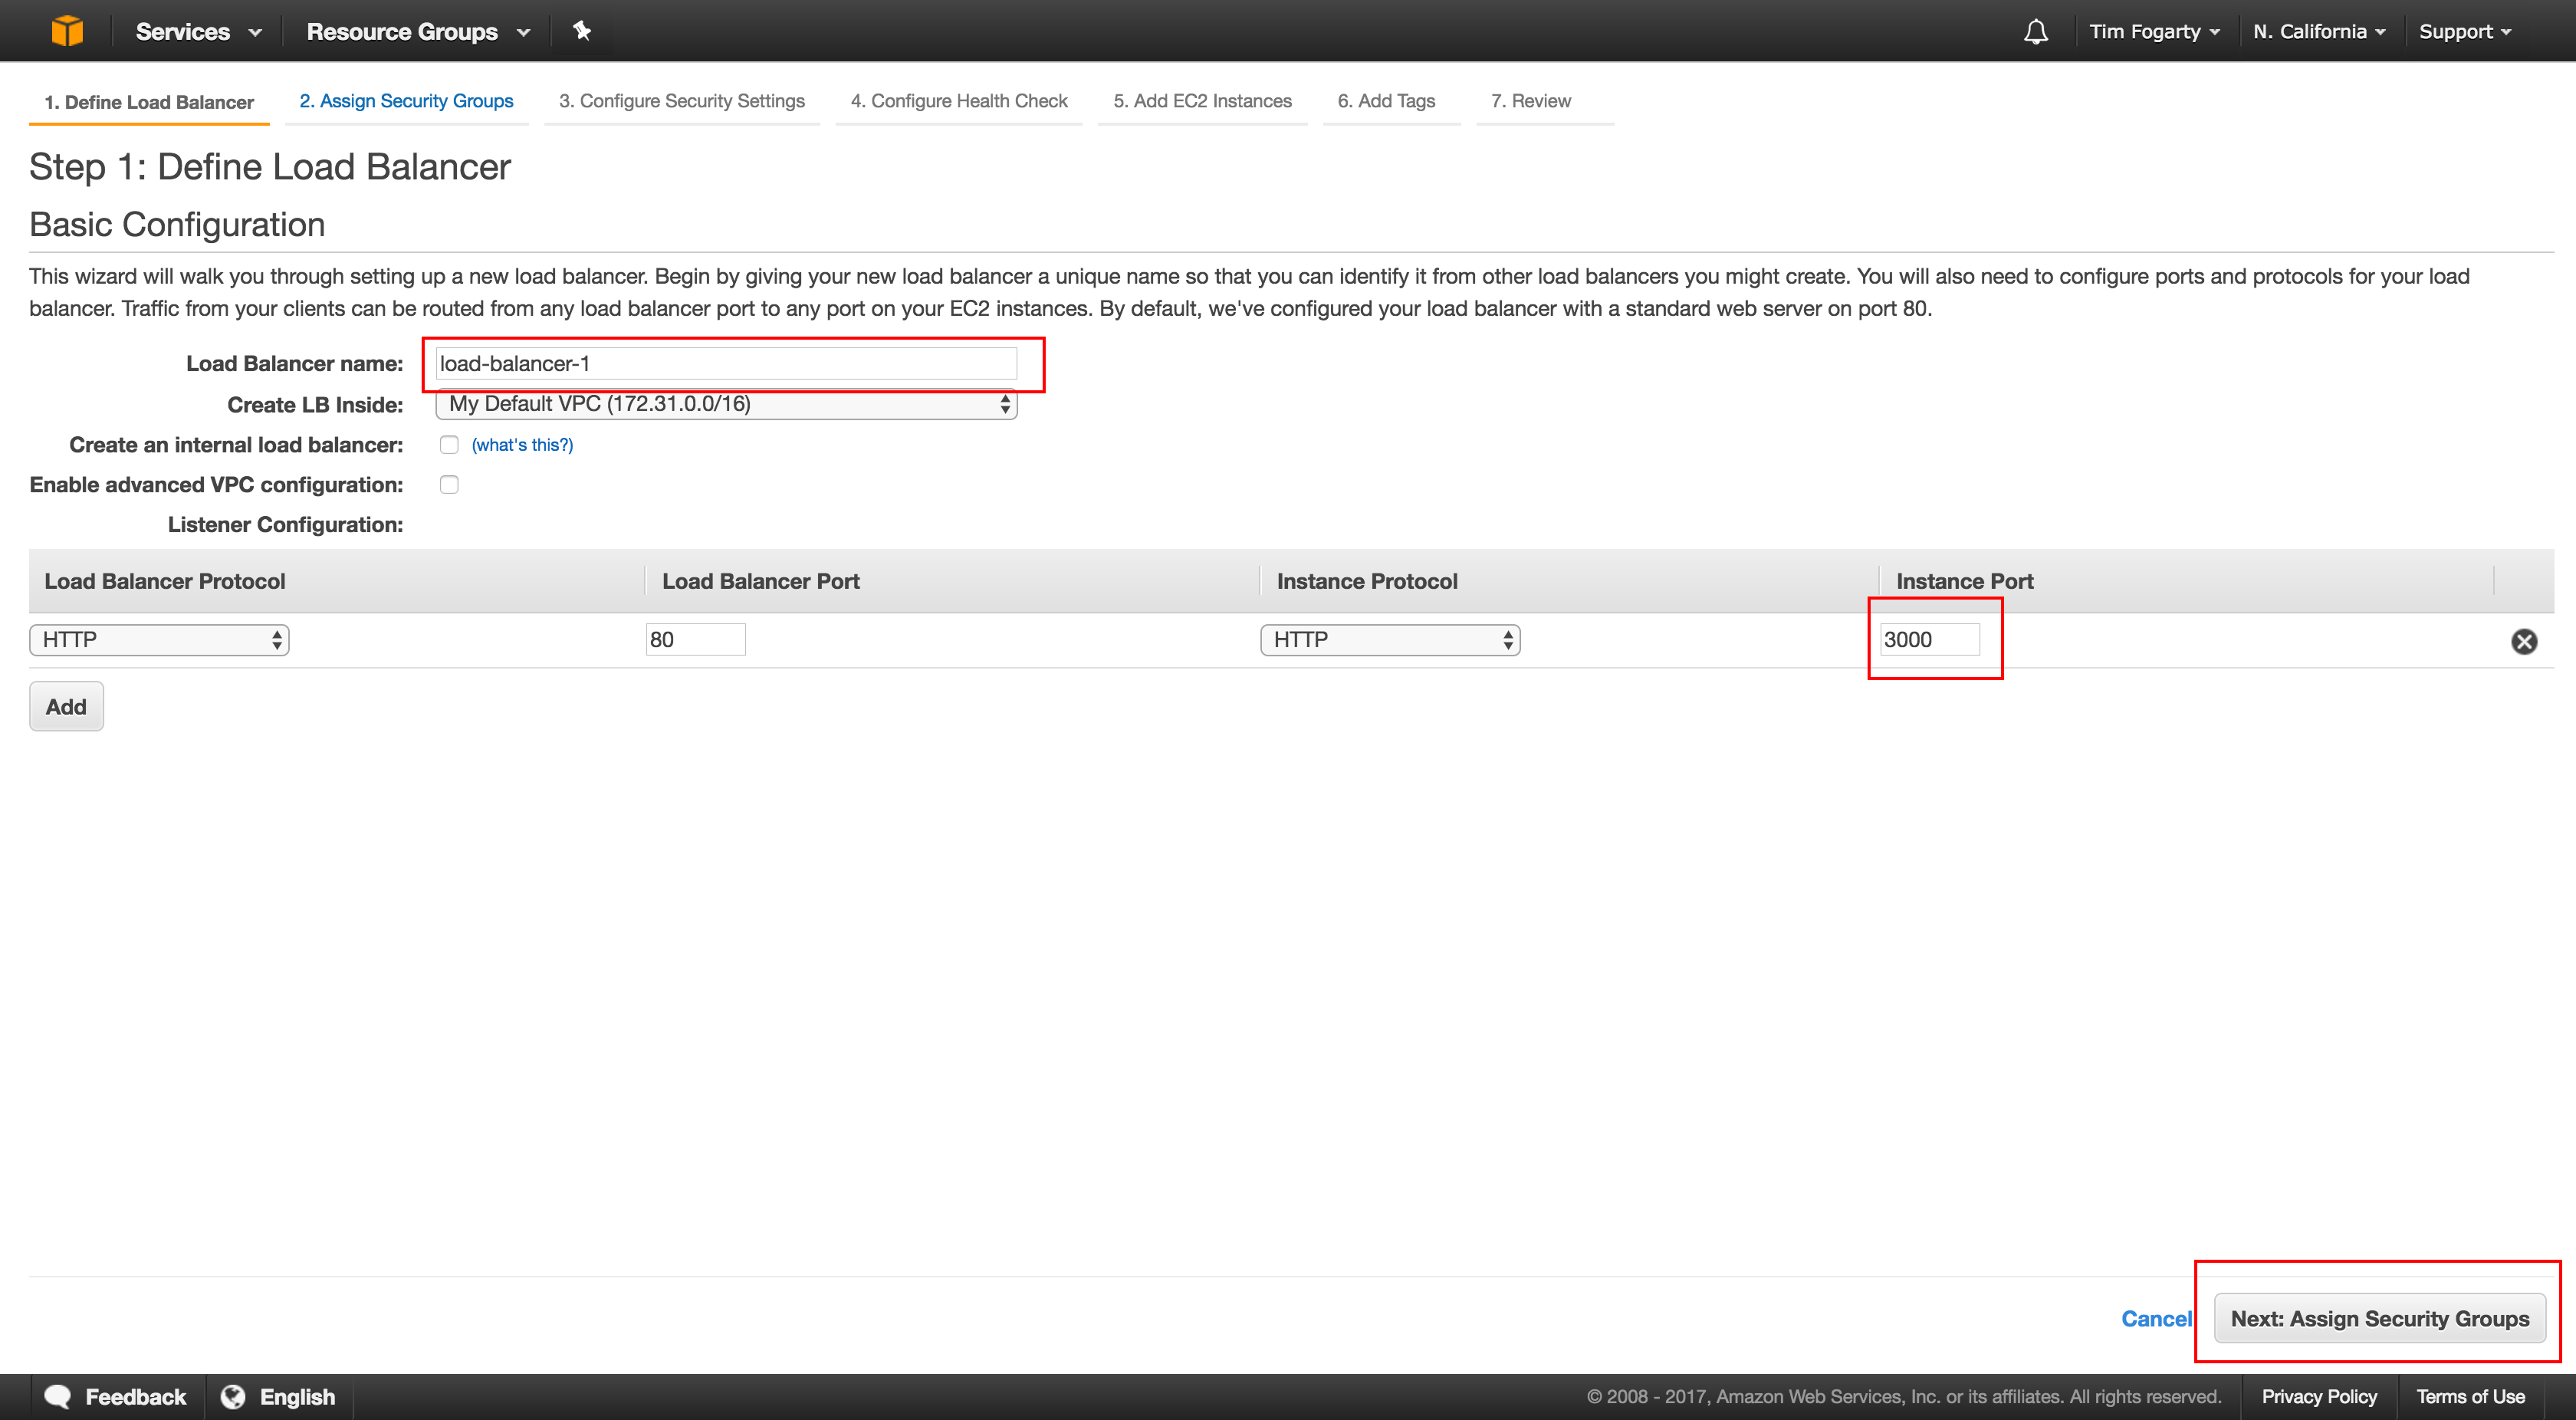This screenshot has height=1420, width=2576.
Task: Open the Create LB Inside VPC dropdown
Action: click(725, 404)
